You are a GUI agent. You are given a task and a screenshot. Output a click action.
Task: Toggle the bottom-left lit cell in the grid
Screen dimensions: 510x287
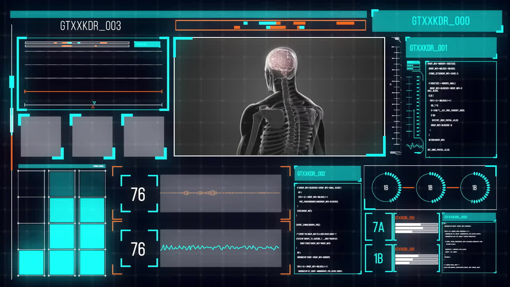point(31,262)
